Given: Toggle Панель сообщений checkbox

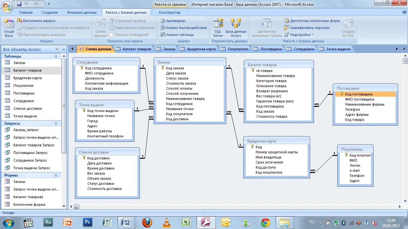Looking at the screenshot, I should click(111, 35).
